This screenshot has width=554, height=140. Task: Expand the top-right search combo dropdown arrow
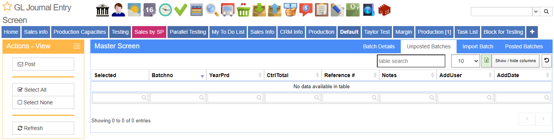coord(536,12)
